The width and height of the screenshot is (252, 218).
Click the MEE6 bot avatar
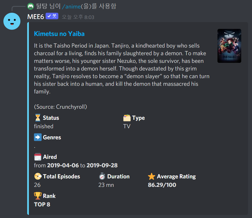tap(12, 21)
